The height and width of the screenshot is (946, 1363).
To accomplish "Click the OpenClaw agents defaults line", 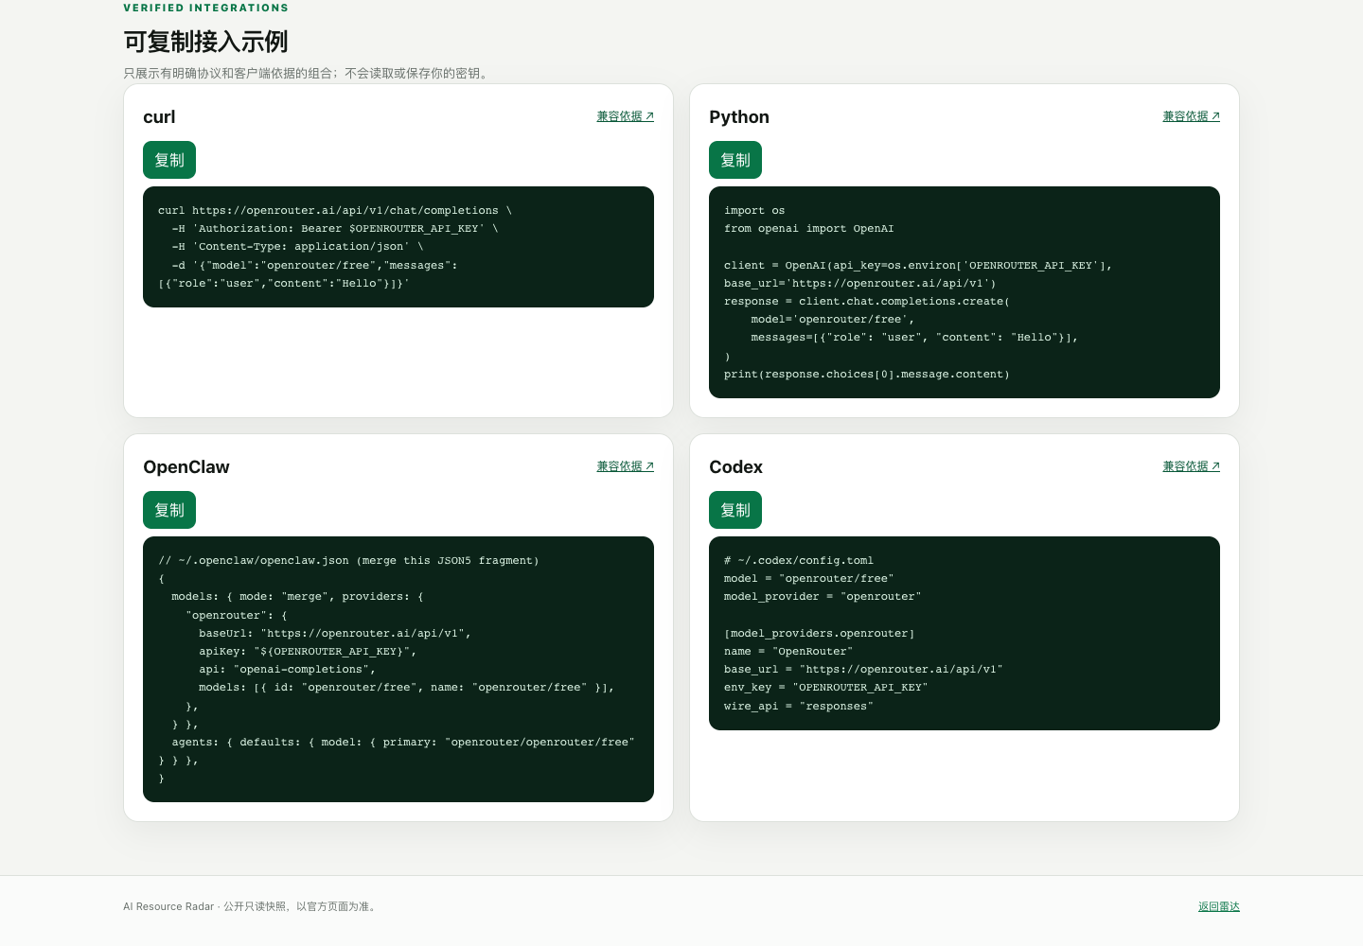I will point(403,743).
